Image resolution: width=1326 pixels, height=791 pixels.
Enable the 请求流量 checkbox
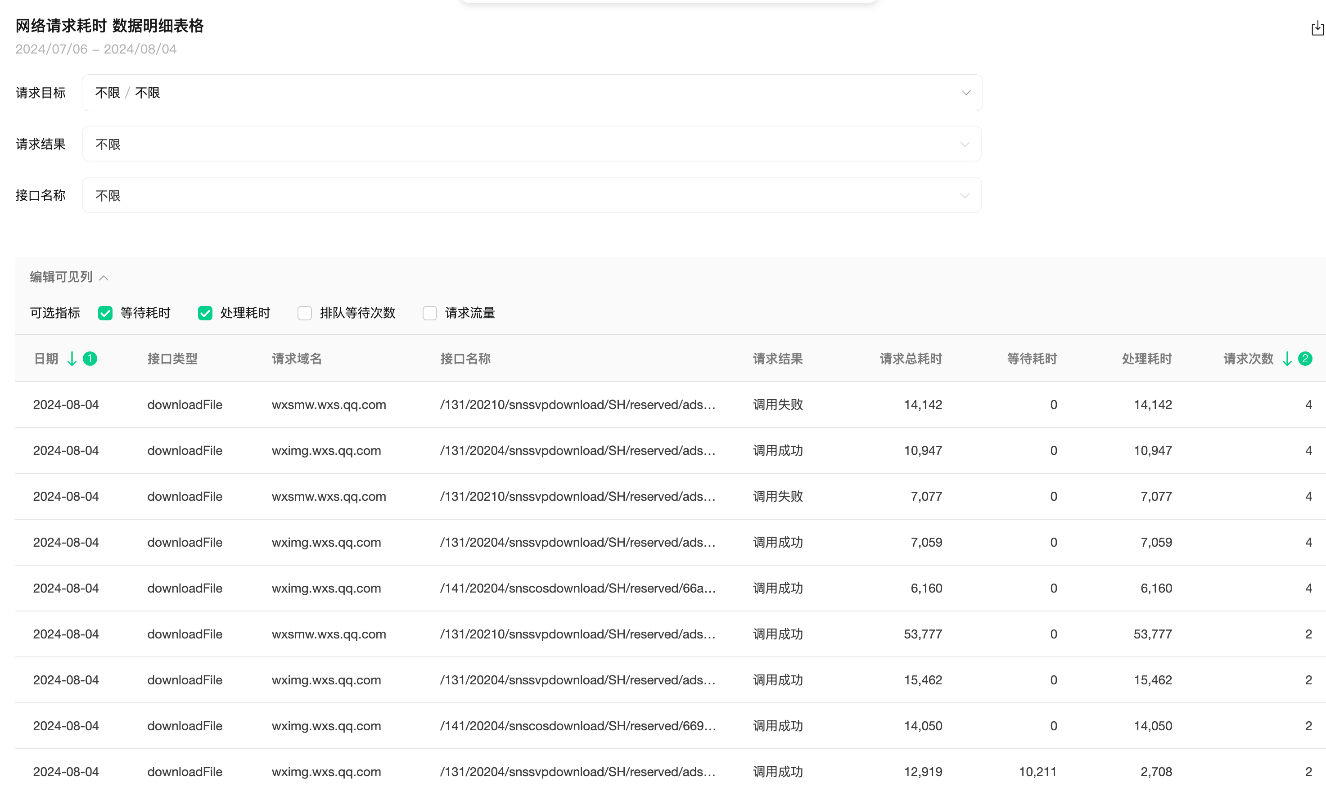pyautogui.click(x=430, y=313)
